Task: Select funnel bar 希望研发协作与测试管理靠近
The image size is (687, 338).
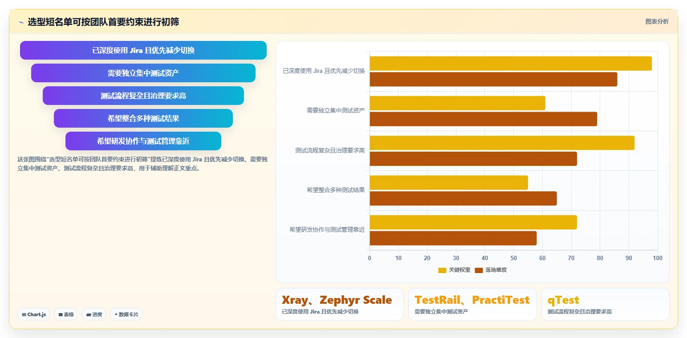Action: (143, 141)
